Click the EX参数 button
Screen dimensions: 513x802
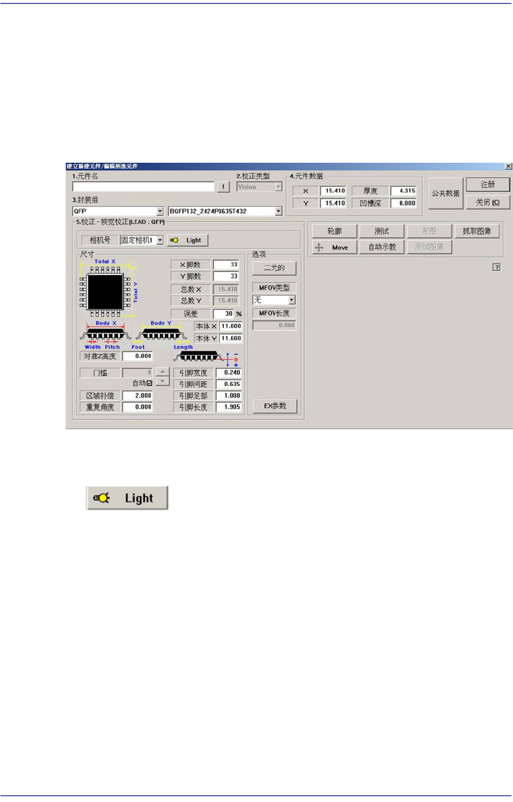275,406
